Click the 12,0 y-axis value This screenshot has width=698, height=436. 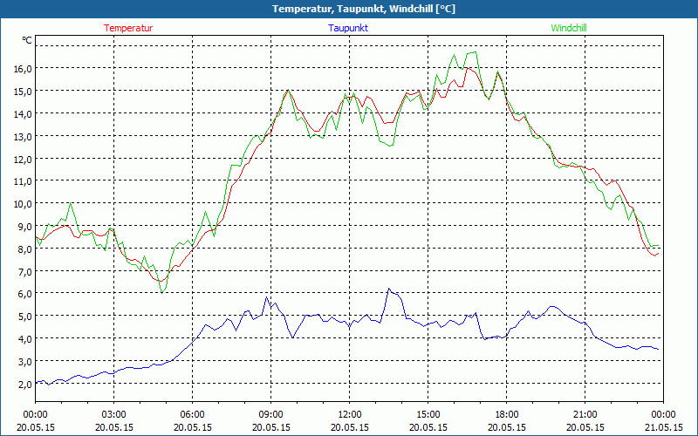tap(23, 159)
